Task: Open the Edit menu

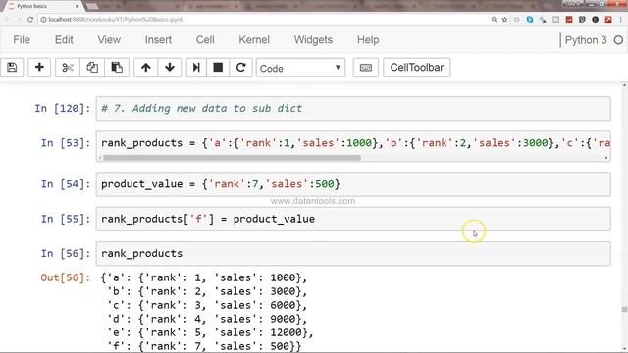Action: [64, 40]
